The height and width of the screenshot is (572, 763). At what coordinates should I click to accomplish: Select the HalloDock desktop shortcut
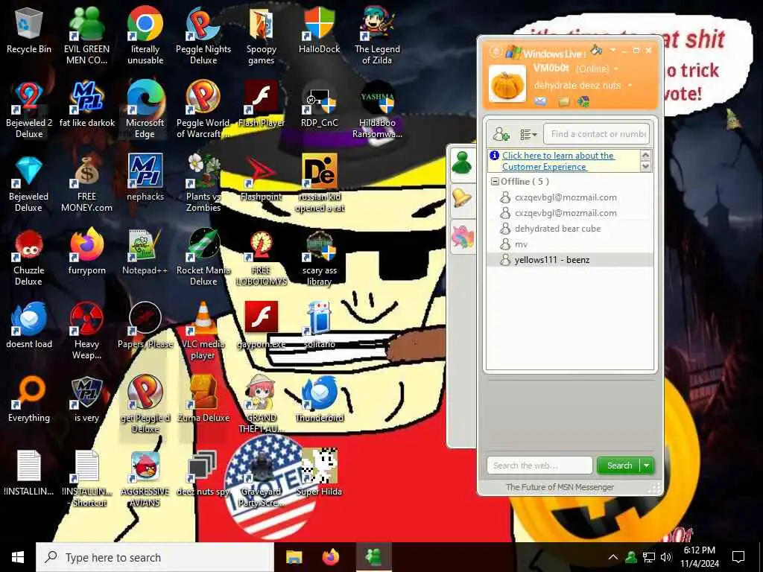[319, 31]
